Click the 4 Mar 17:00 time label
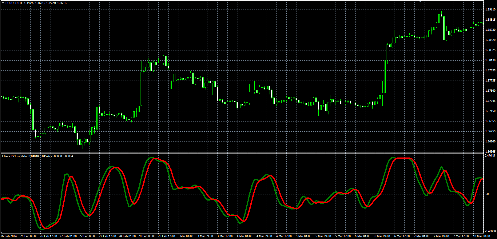Image resolution: width=497 pixels, height=239 pixels. click(284, 236)
